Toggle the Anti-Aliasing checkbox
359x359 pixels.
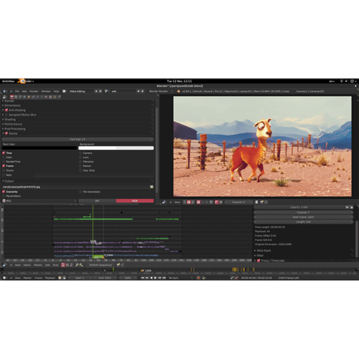click(6, 110)
